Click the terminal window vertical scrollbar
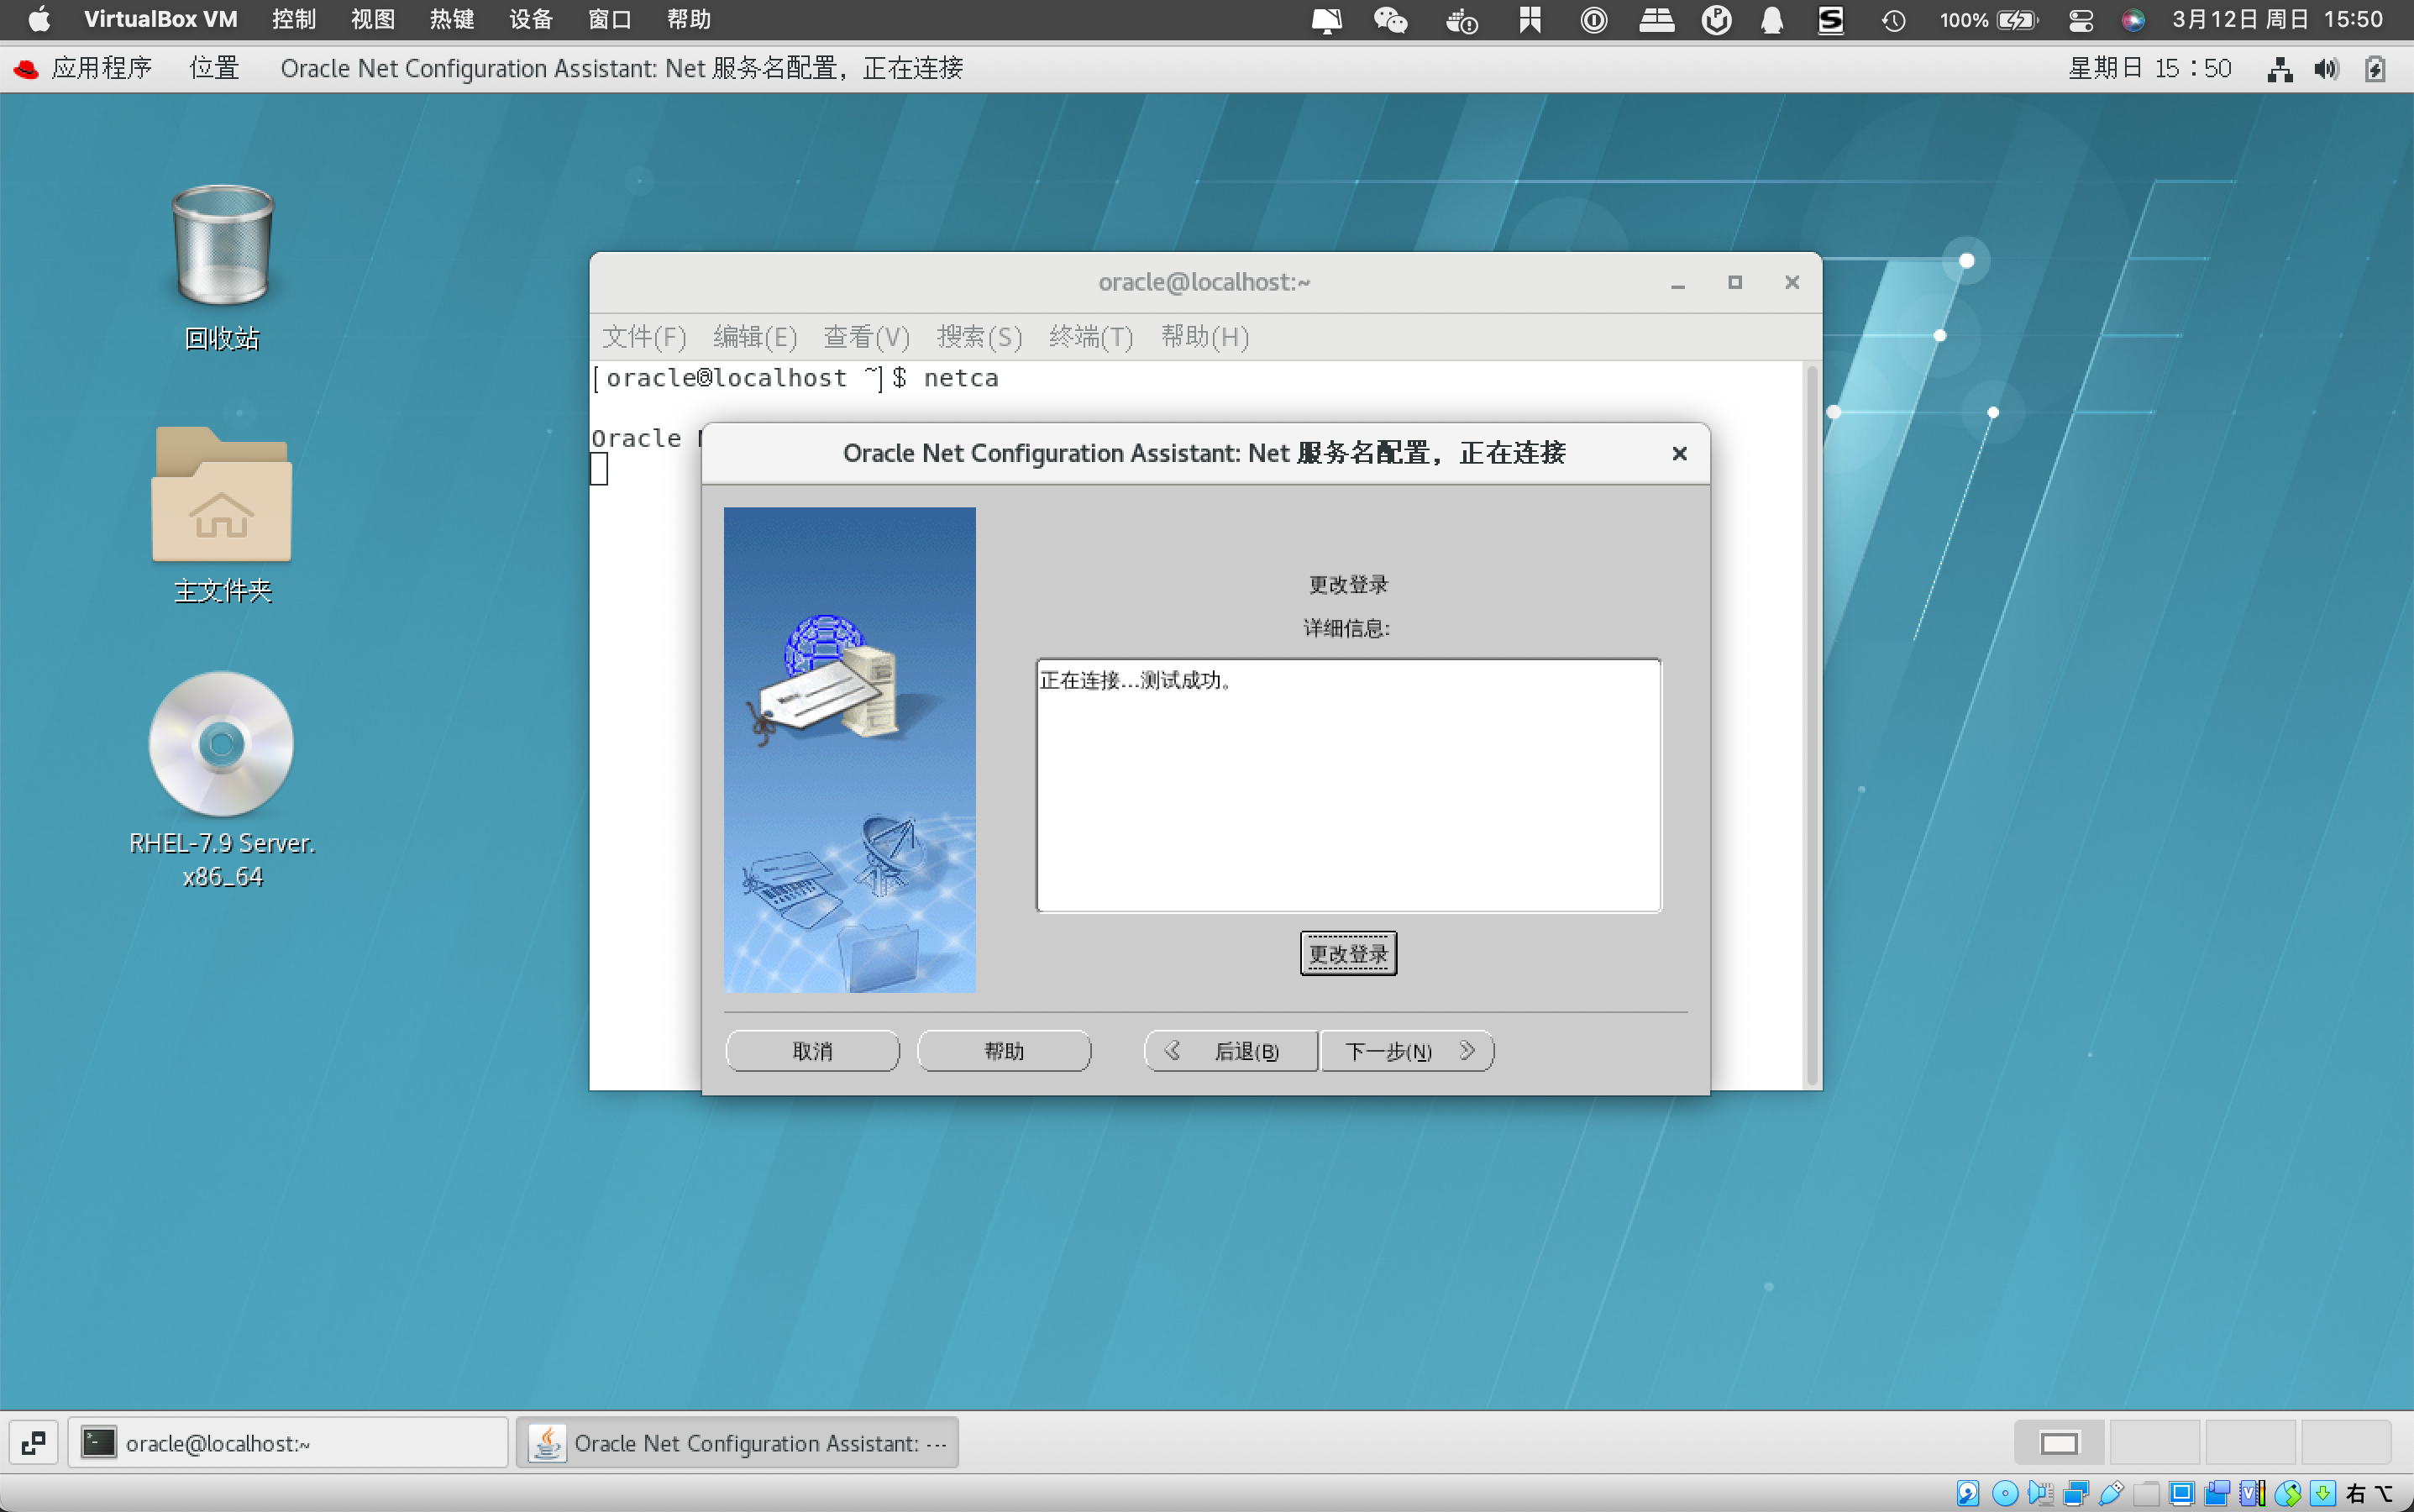 [1811, 725]
